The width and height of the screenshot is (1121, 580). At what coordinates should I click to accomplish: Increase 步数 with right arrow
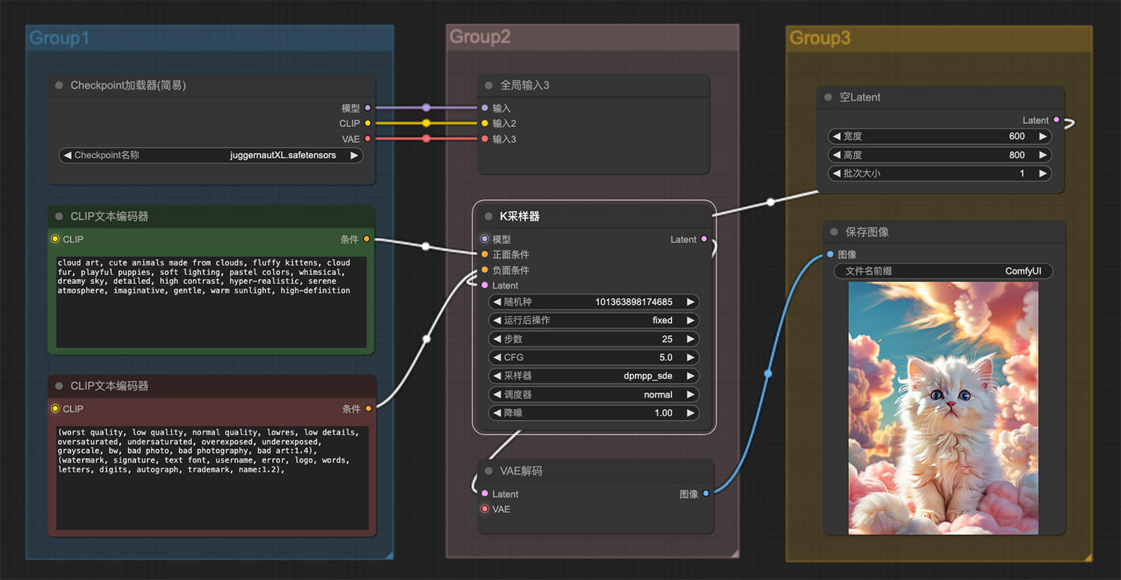691,339
